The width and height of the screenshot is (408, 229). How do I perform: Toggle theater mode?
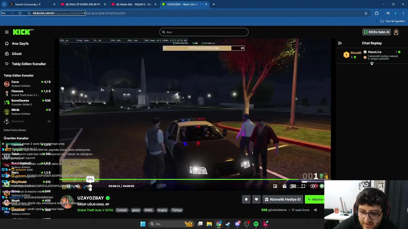coord(294,186)
